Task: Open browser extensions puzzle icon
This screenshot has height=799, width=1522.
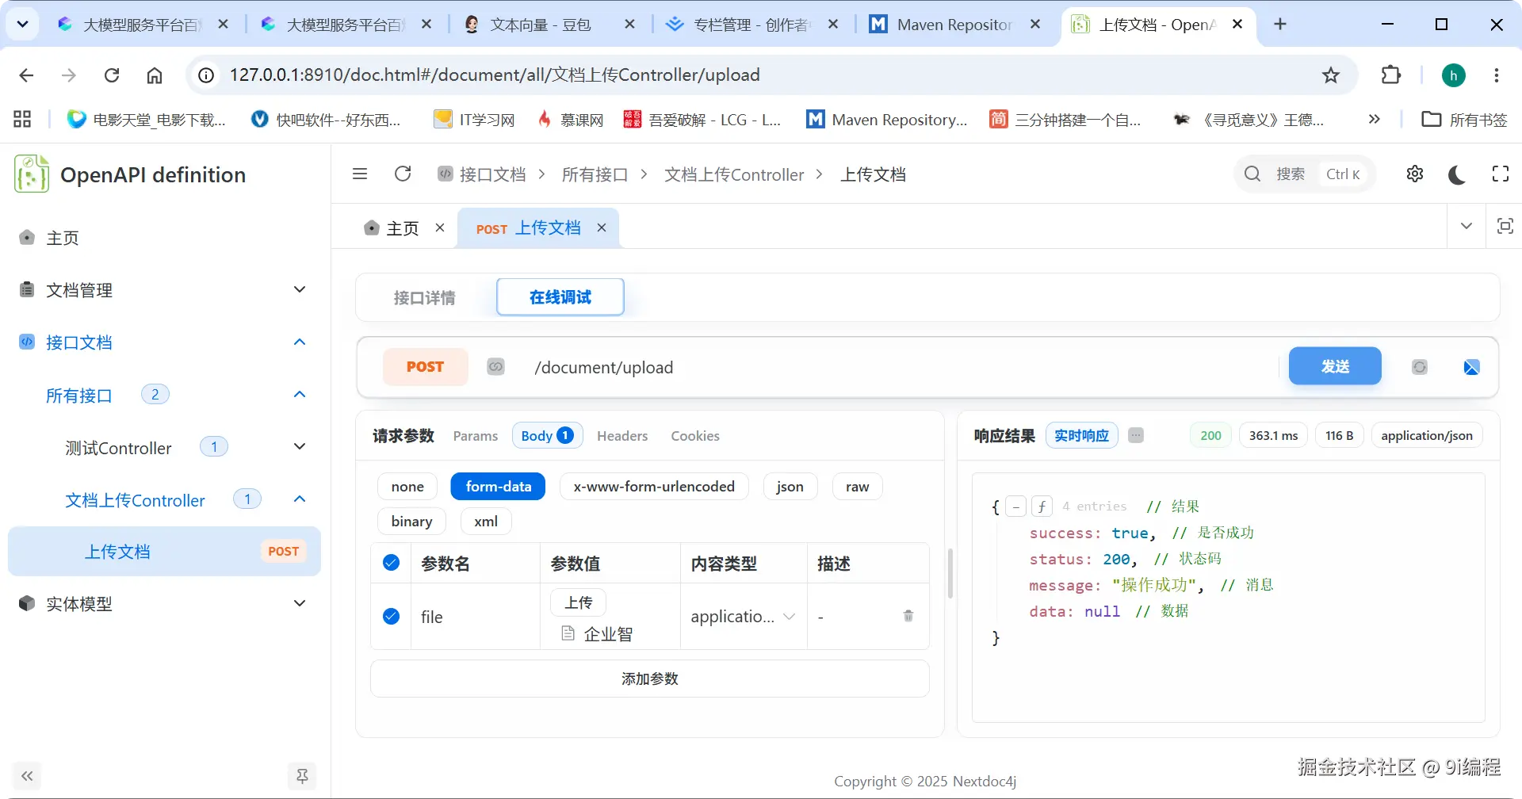Action: 1391,75
